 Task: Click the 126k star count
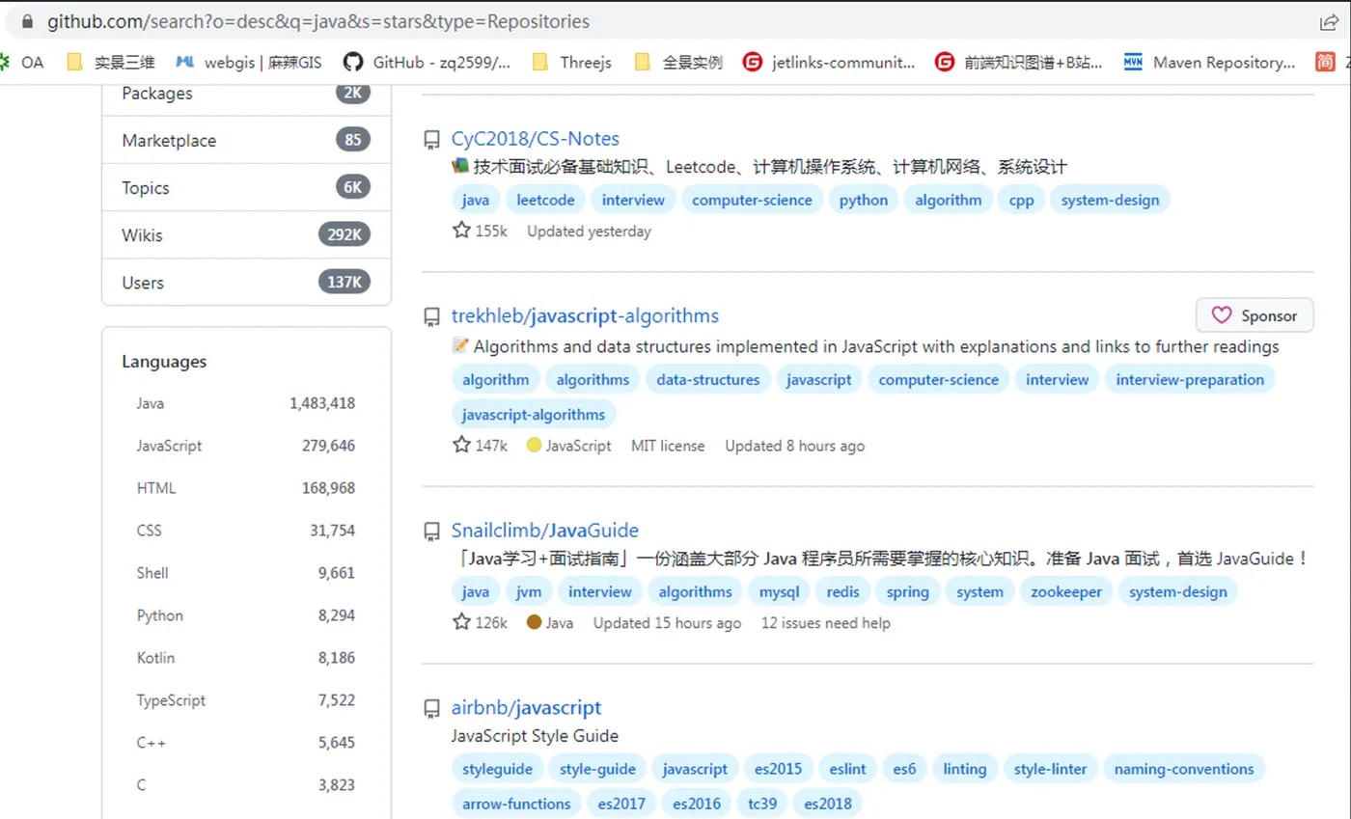click(x=480, y=623)
